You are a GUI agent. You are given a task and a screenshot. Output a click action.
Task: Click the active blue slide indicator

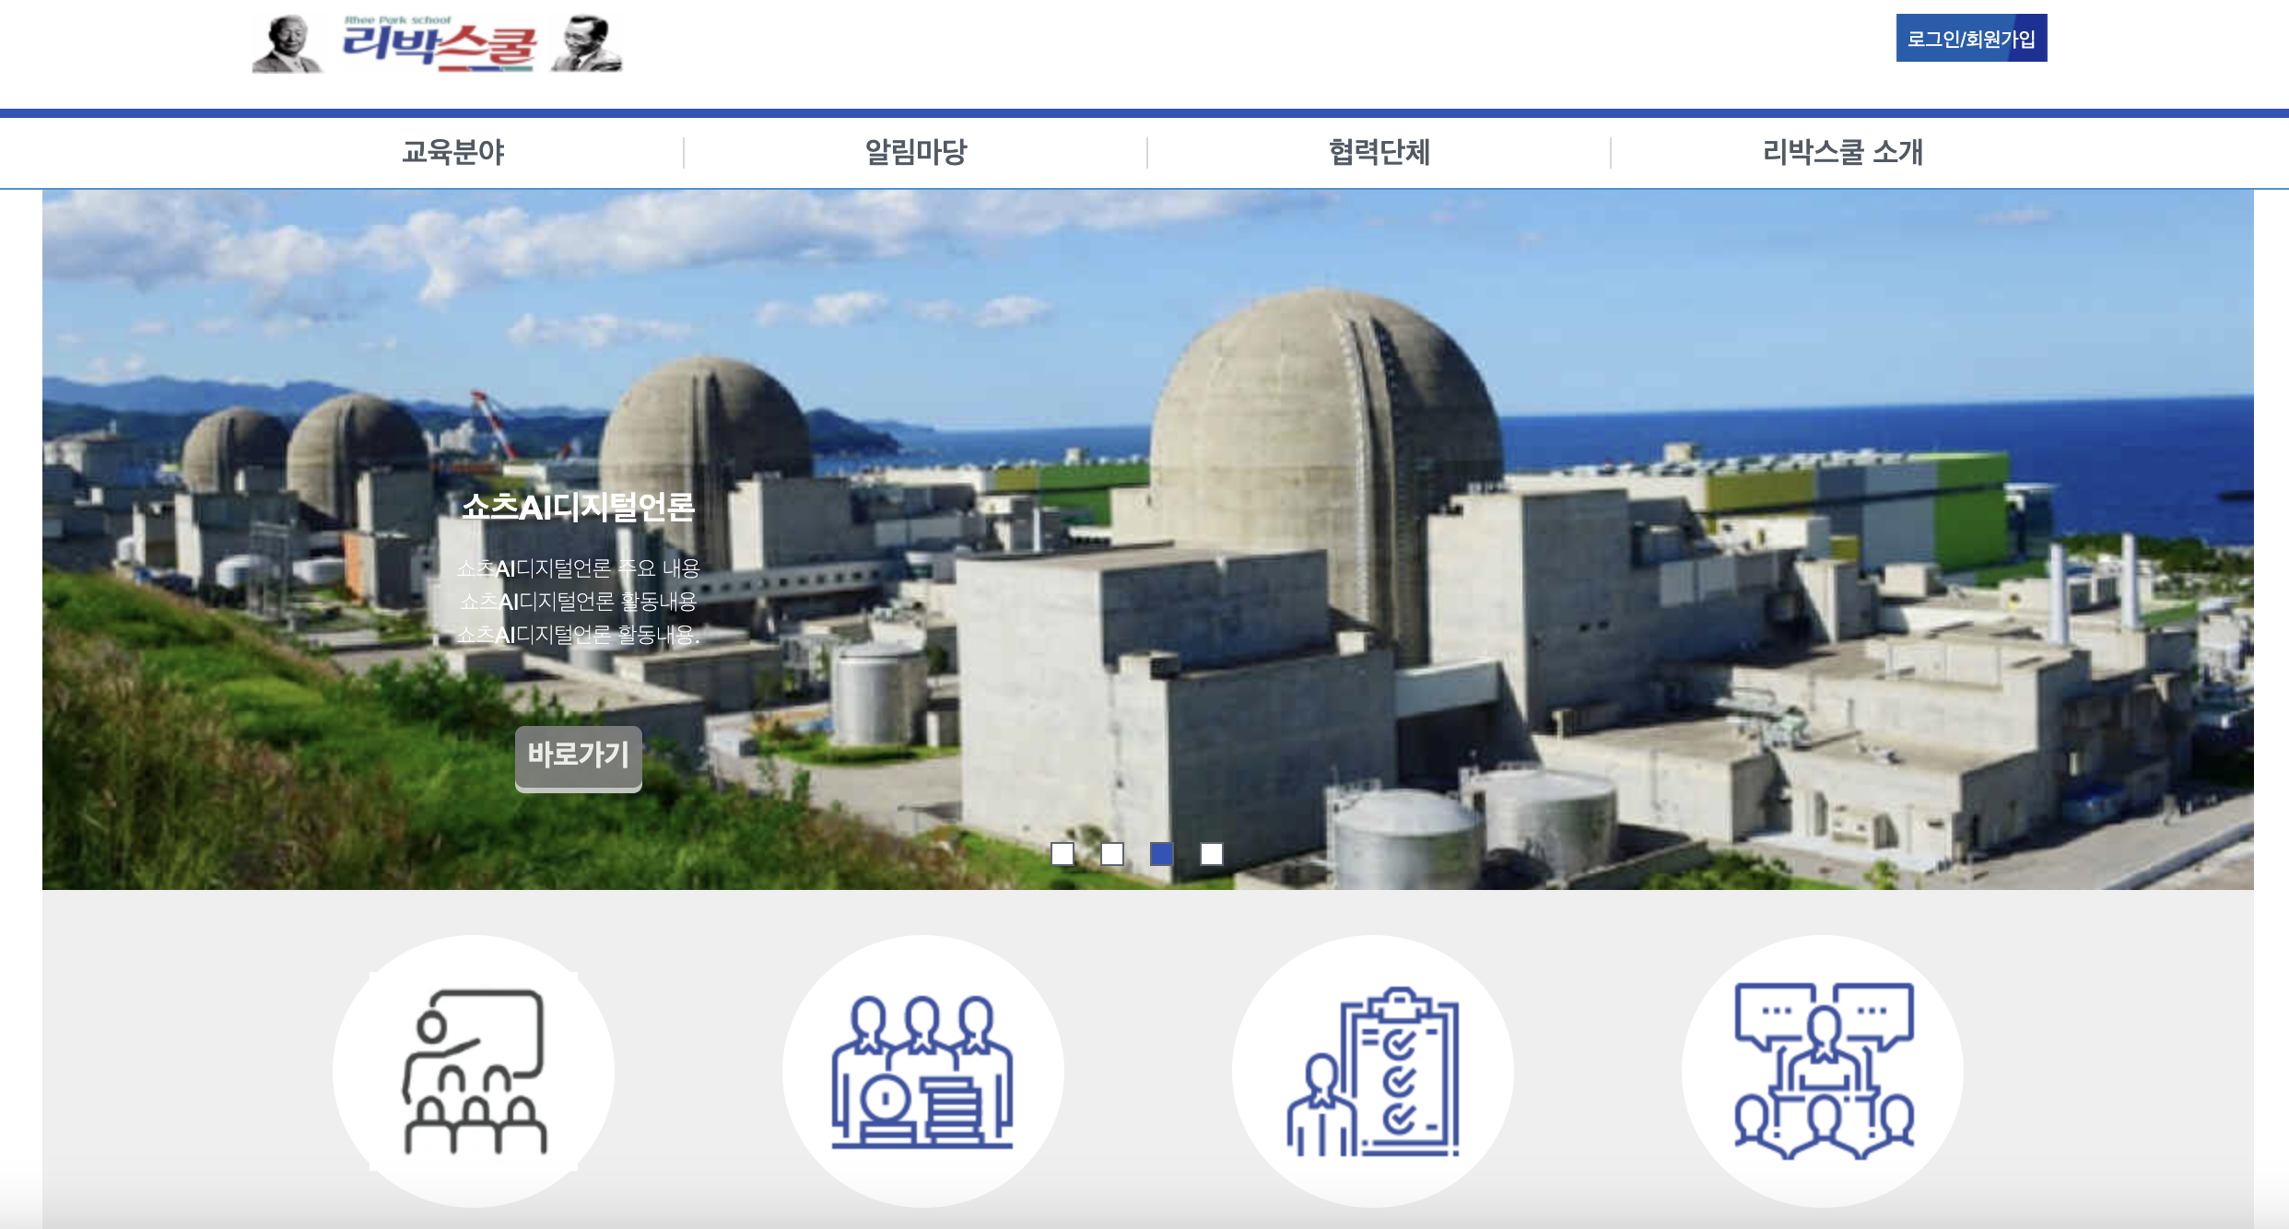[x=1162, y=854]
